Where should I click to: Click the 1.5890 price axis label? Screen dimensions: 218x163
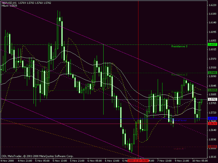[212, 76]
